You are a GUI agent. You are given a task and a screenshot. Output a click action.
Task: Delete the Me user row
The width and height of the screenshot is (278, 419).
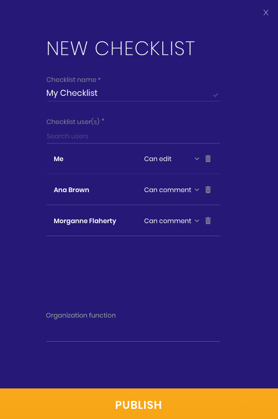tap(208, 159)
